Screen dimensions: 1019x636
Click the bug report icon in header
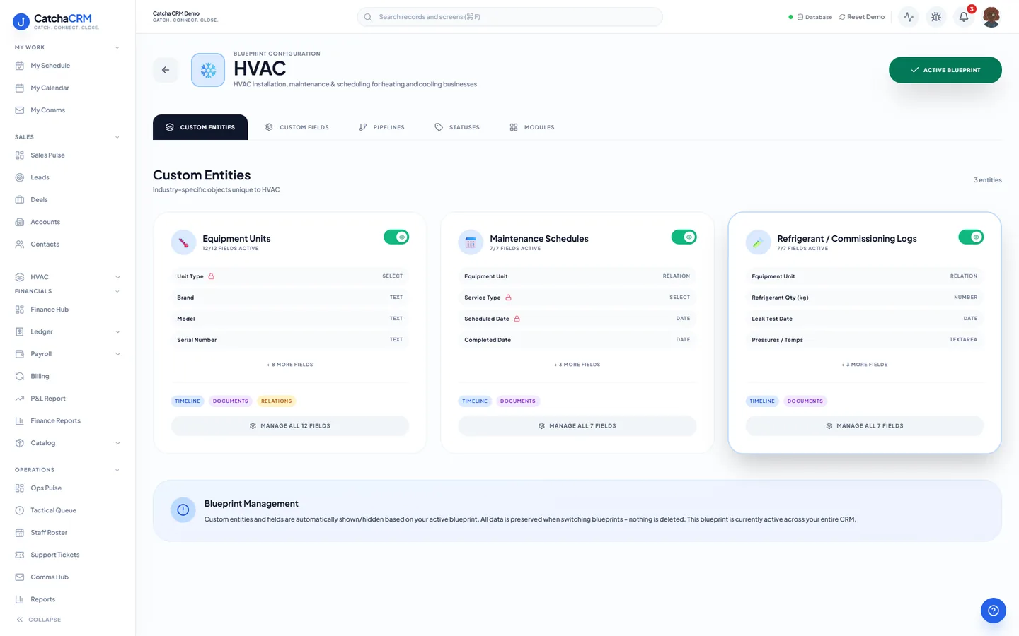(x=935, y=17)
